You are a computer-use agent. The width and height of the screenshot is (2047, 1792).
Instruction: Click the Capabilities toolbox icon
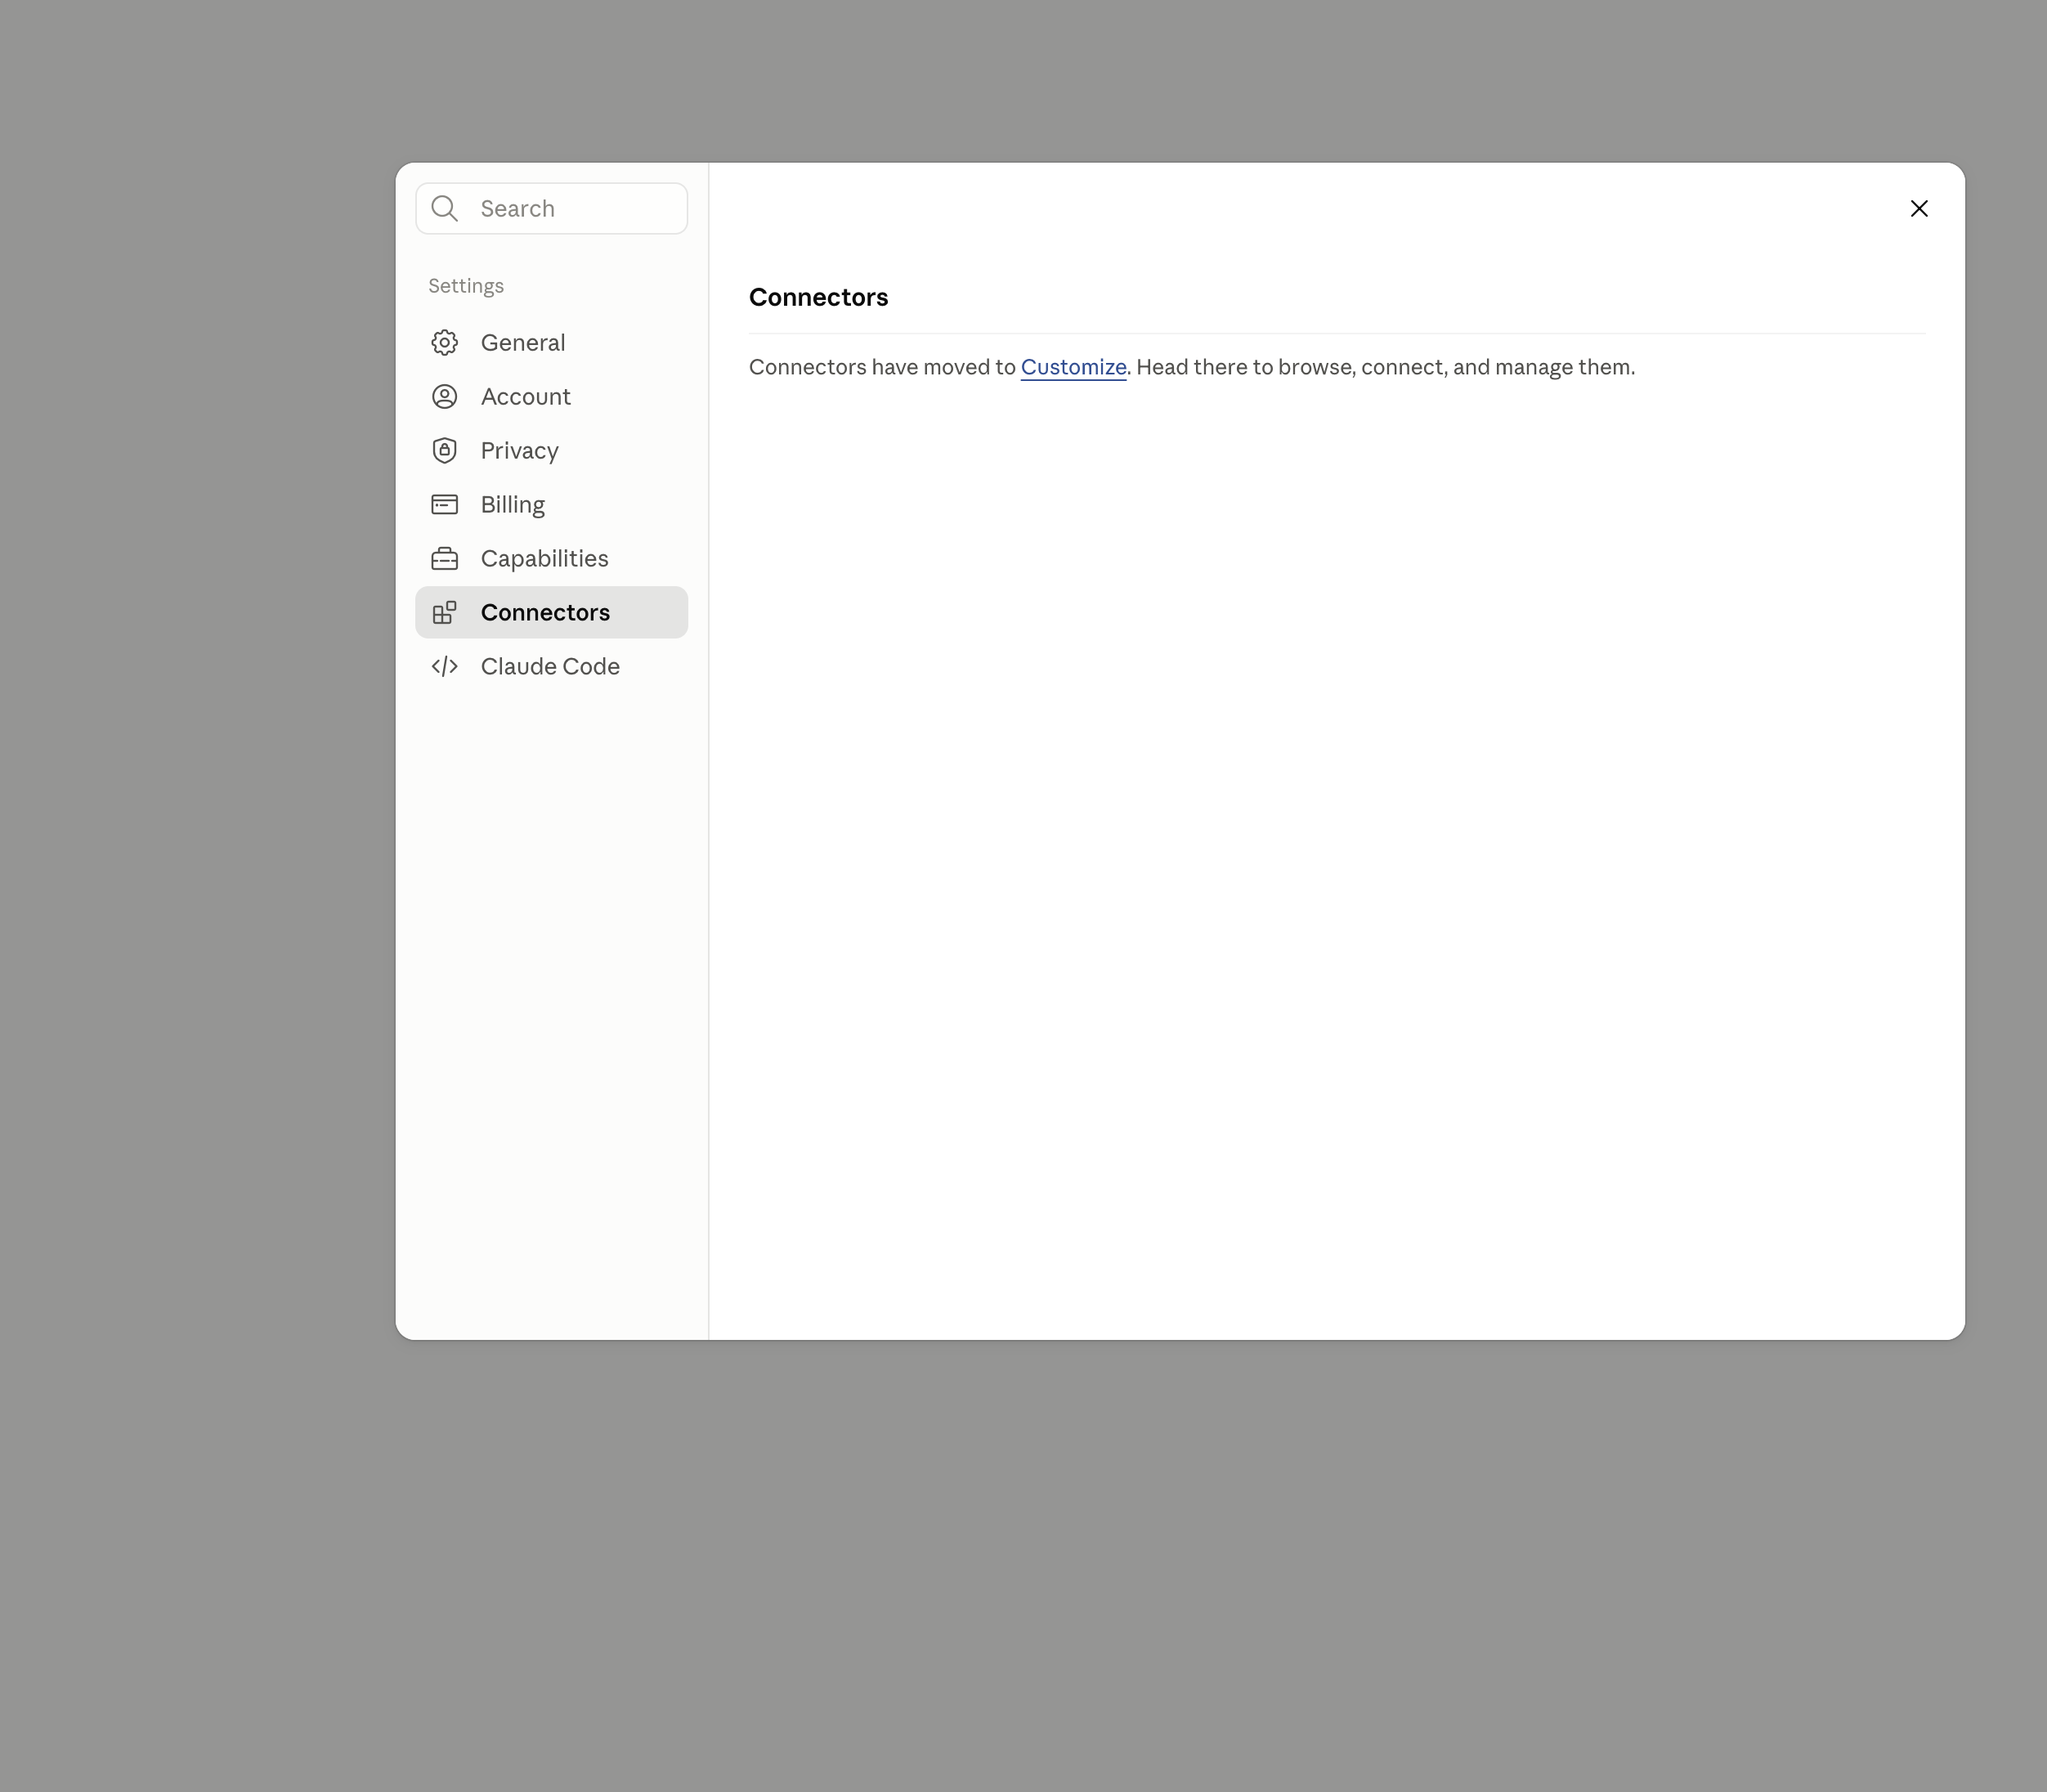pos(444,559)
